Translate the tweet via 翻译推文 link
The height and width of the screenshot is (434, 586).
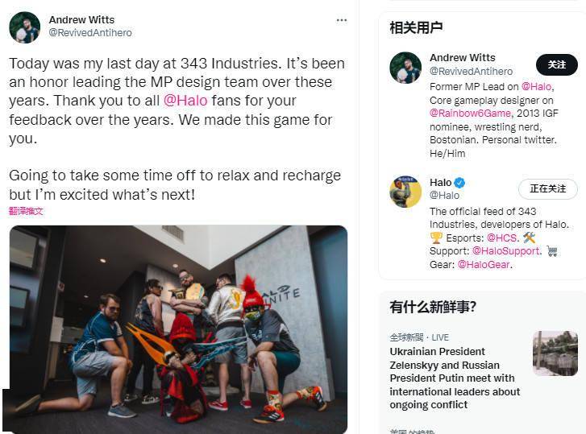[x=26, y=211]
